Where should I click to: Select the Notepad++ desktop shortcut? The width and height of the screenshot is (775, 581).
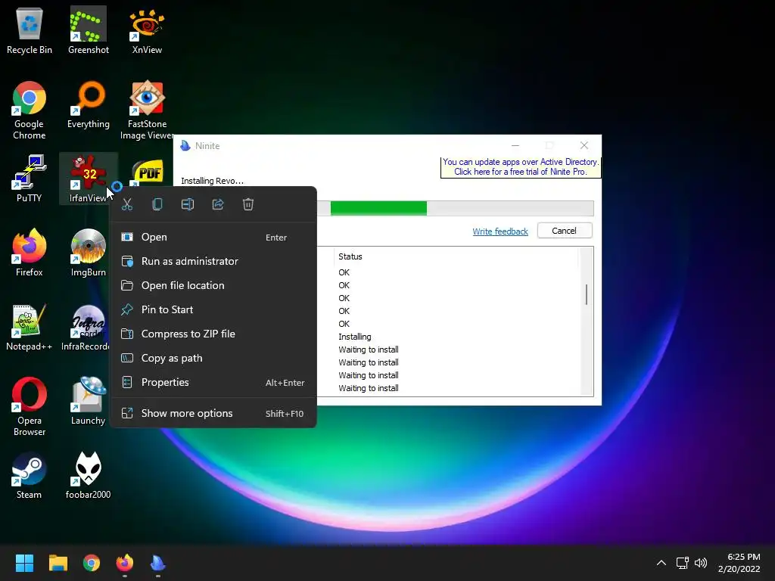coord(30,327)
